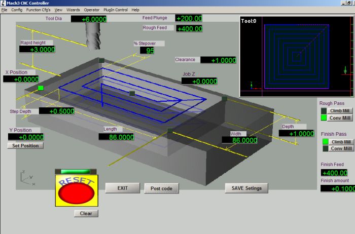This screenshot has width=355, height=234.
Task: Select Conv Mill for Finish Pass
Action: click(341, 148)
